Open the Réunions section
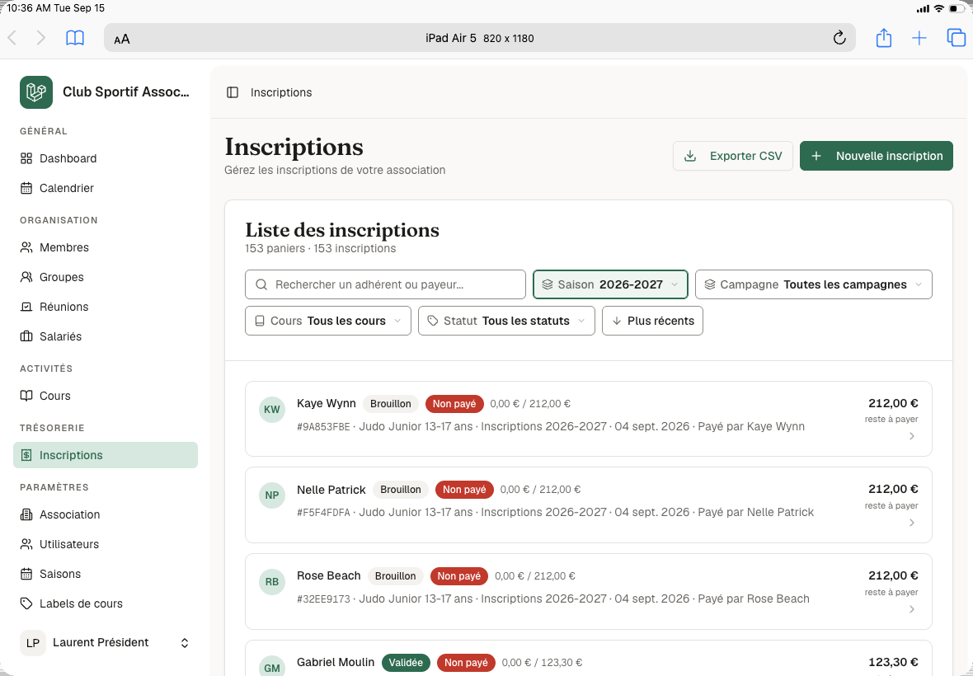Screen dimensions: 973x676 [106, 307]
